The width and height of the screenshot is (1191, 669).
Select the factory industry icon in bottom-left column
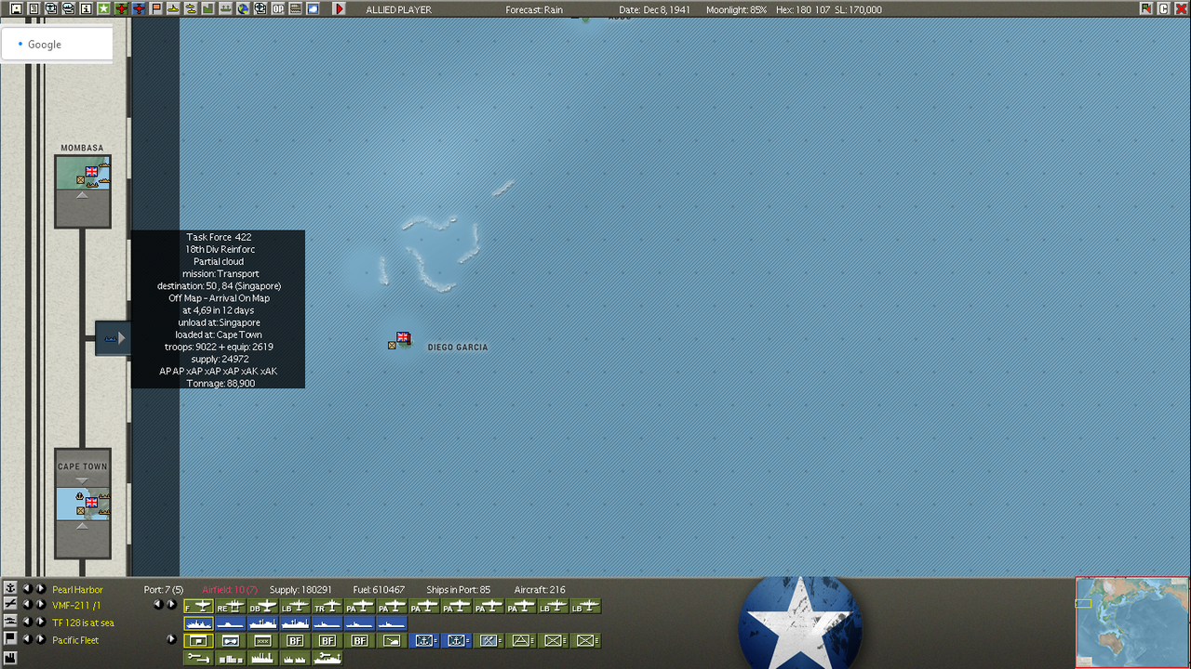pyautogui.click(x=10, y=658)
